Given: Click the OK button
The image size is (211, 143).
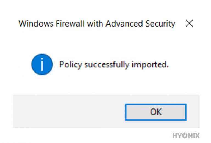Looking at the screenshot, I should (x=156, y=112).
